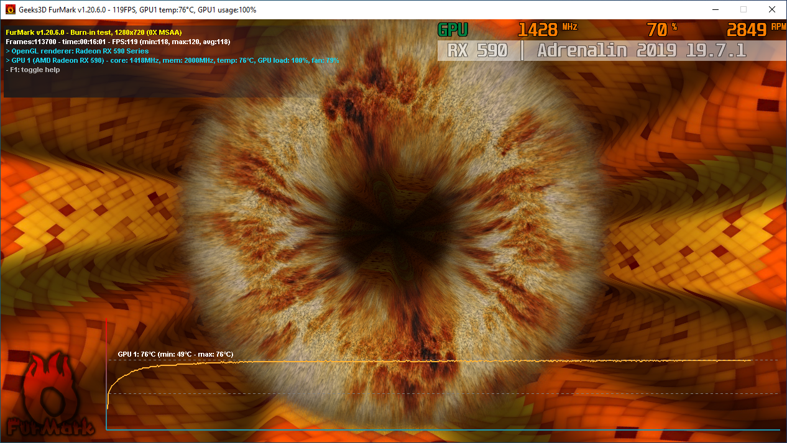Click the FurMark flame logo
The image size is (787, 443).
click(51, 394)
